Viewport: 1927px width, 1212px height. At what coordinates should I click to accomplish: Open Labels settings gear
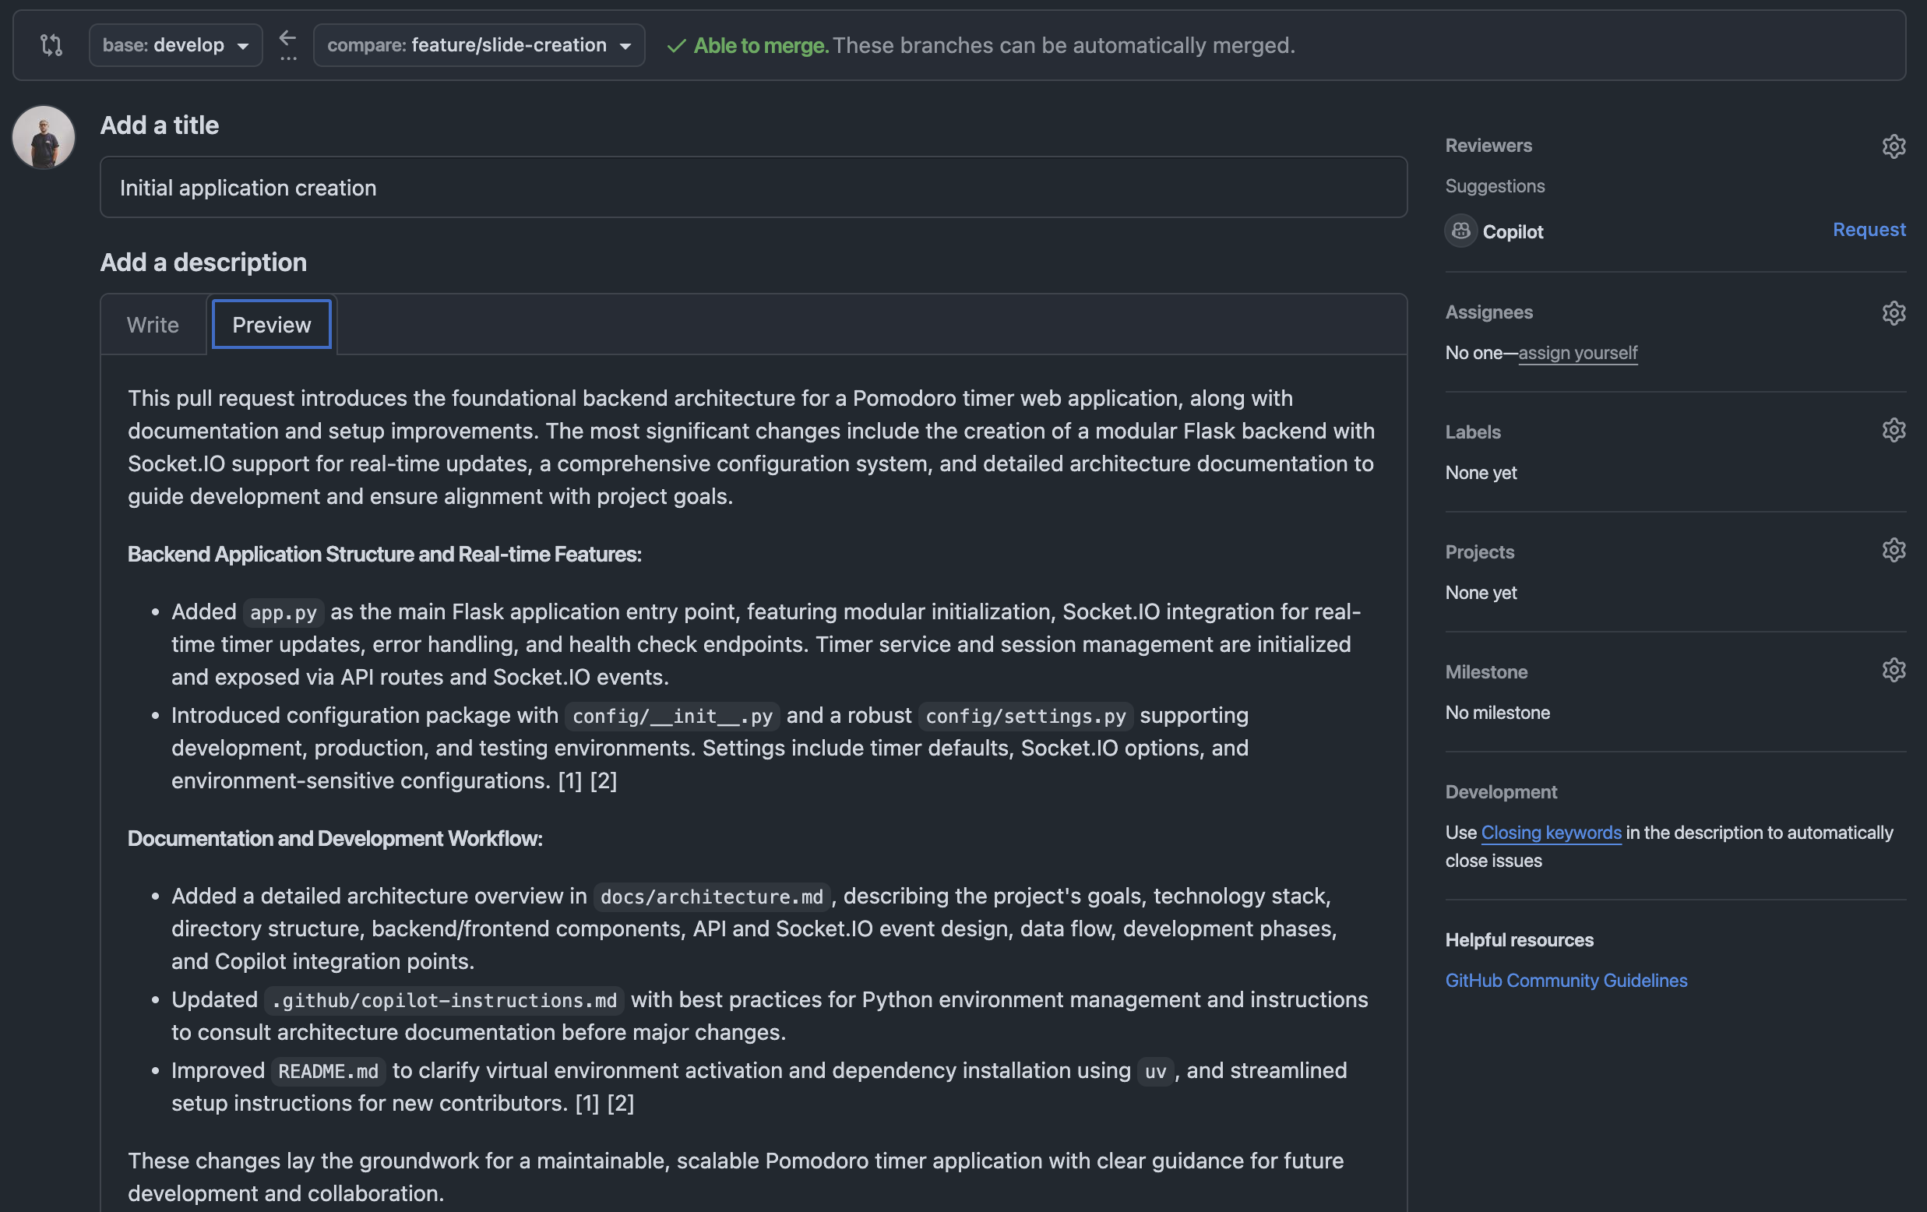pyautogui.click(x=1894, y=431)
